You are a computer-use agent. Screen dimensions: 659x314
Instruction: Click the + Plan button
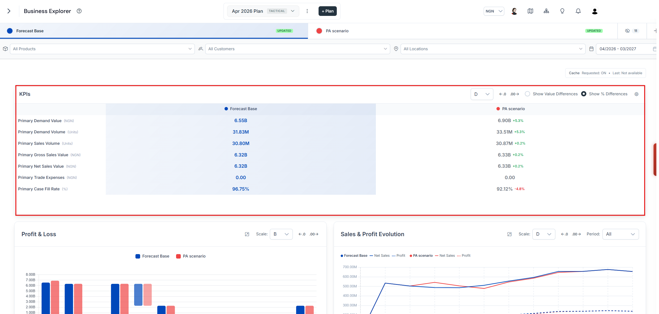click(327, 11)
